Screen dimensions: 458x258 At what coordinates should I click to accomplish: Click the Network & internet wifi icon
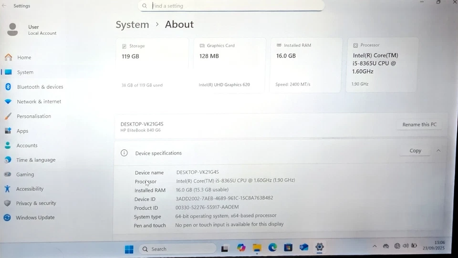pyautogui.click(x=8, y=102)
